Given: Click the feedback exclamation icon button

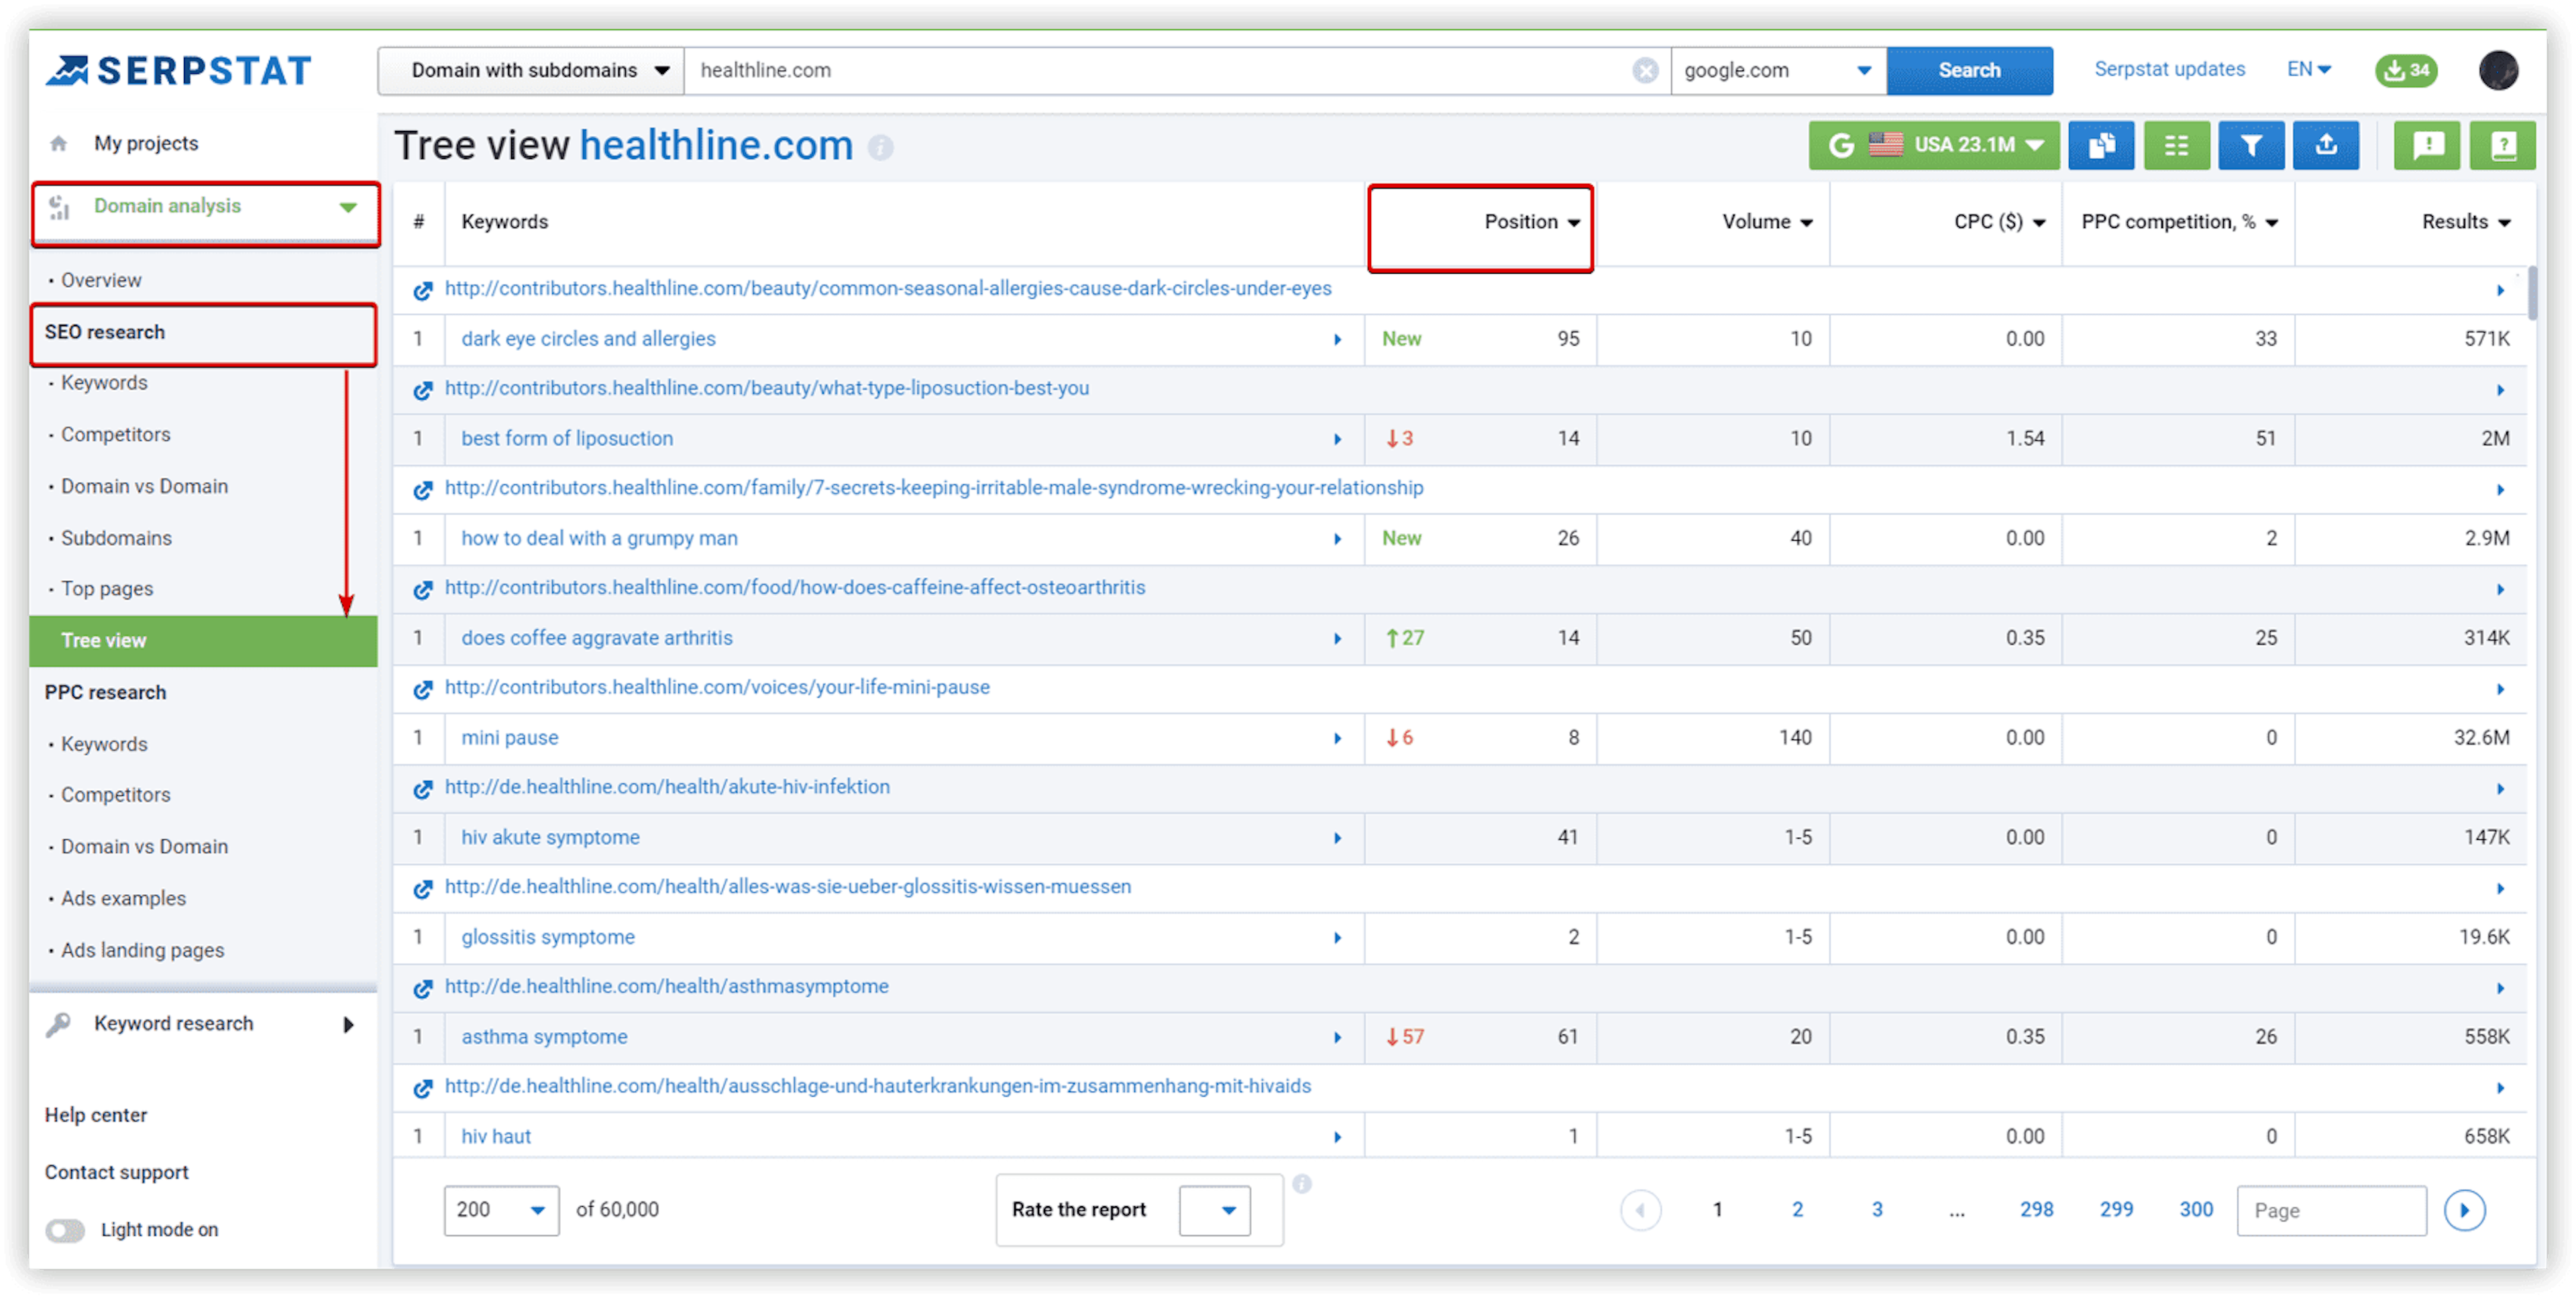Looking at the screenshot, I should pos(2427,146).
